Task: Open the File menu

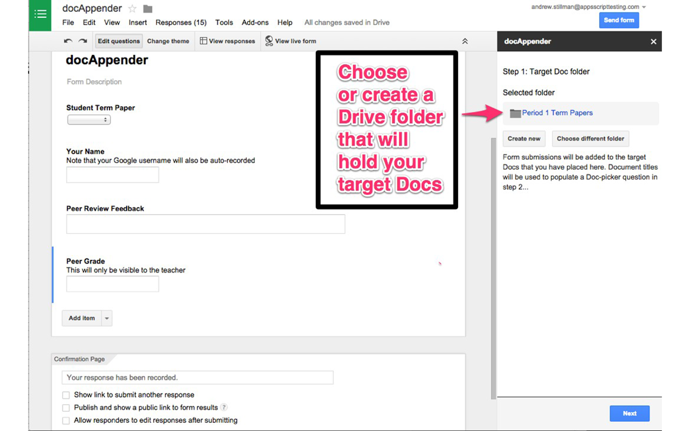Action: coord(68,23)
